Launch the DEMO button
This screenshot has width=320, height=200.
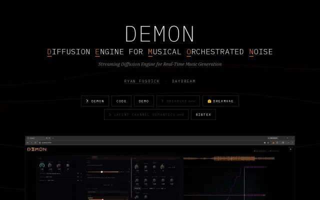pyautogui.click(x=144, y=101)
